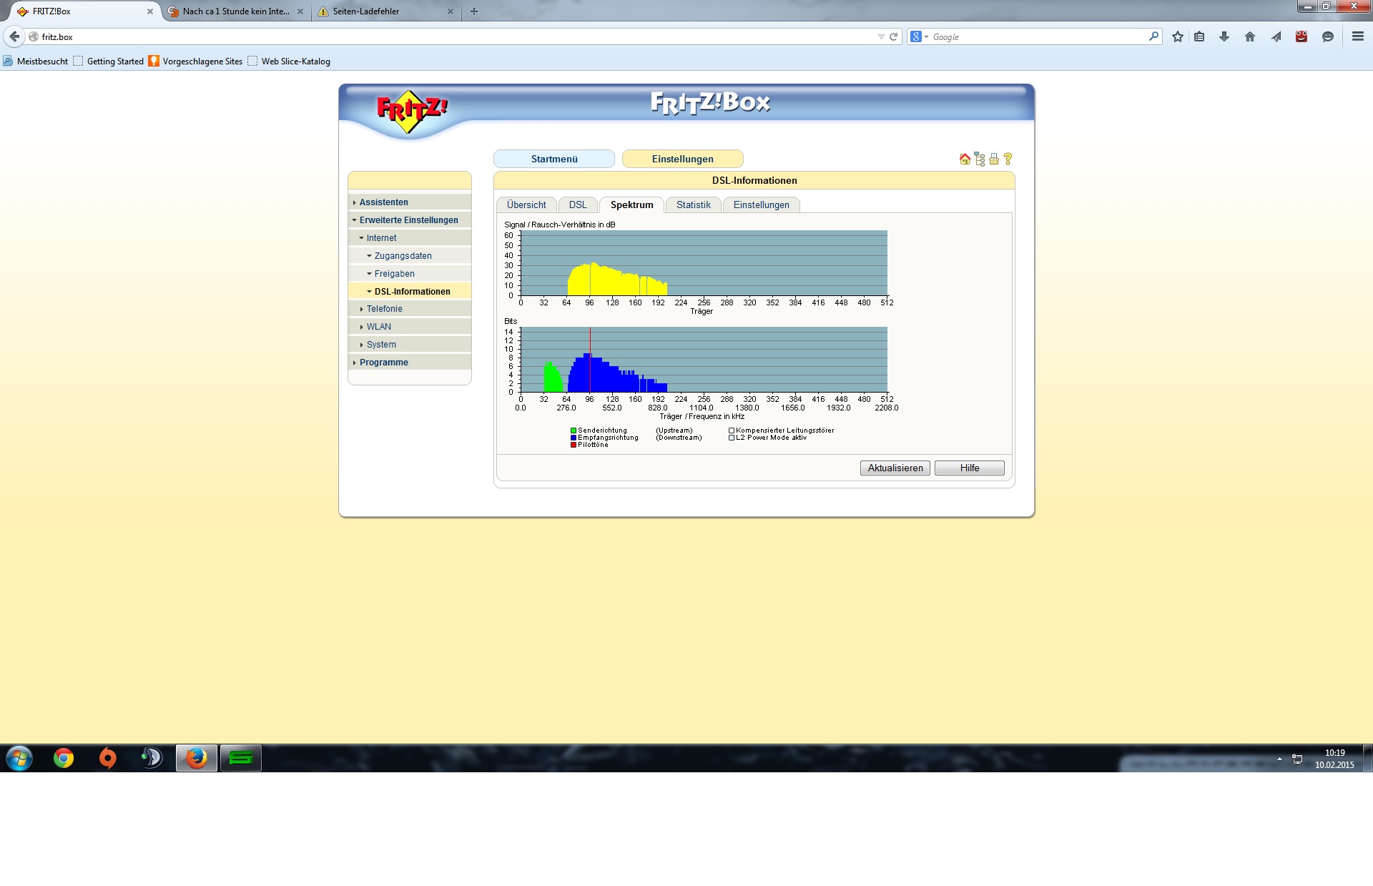Open help via the yellow question mark icon
This screenshot has height=886, width=1373.
[x=1008, y=159]
